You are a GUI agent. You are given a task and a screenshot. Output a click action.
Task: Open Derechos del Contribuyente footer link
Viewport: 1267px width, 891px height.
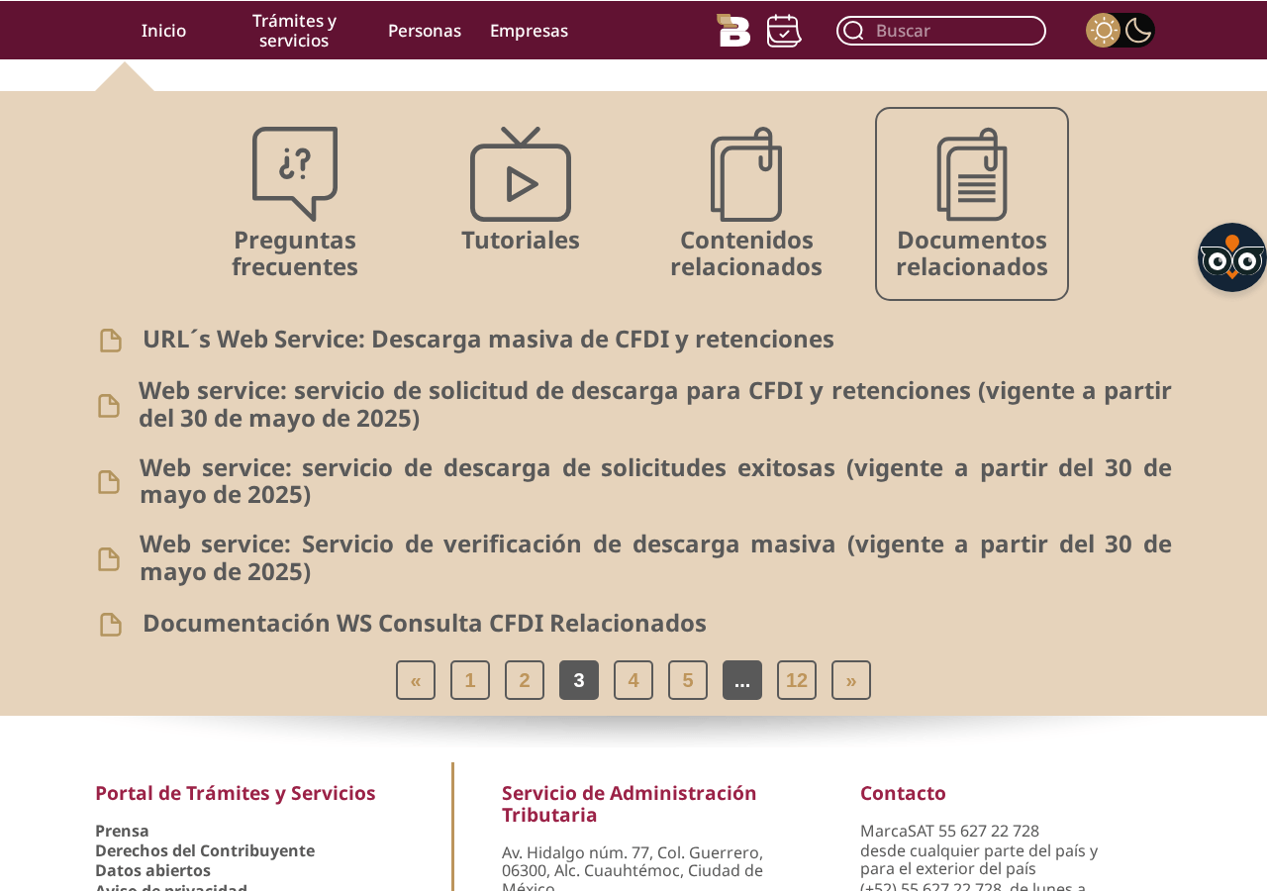[x=205, y=850]
